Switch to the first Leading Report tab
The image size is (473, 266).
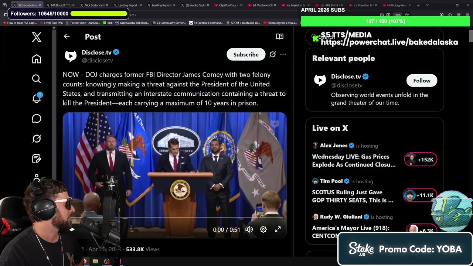(127, 5)
